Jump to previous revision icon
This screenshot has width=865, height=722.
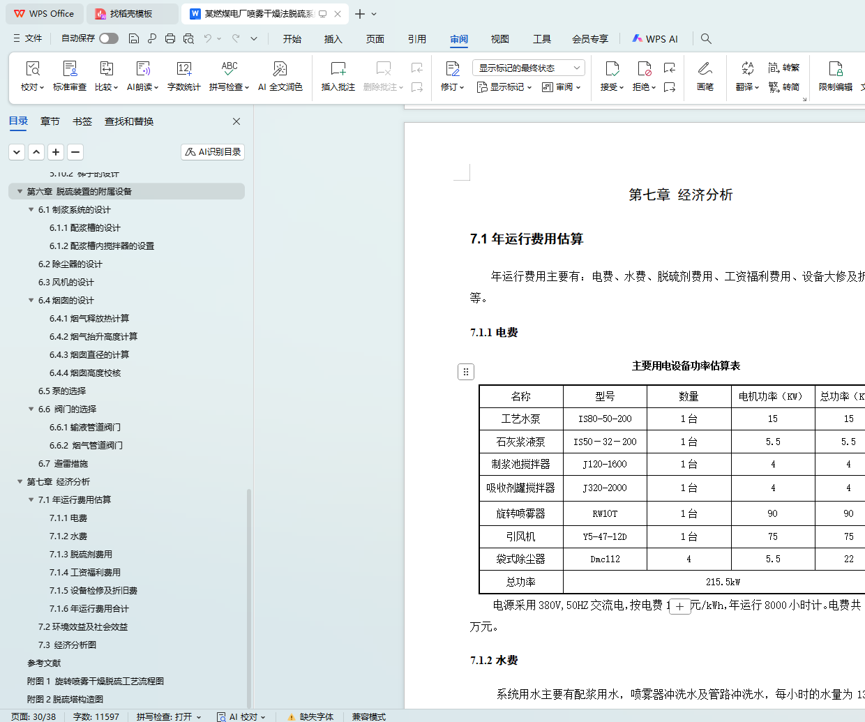670,68
